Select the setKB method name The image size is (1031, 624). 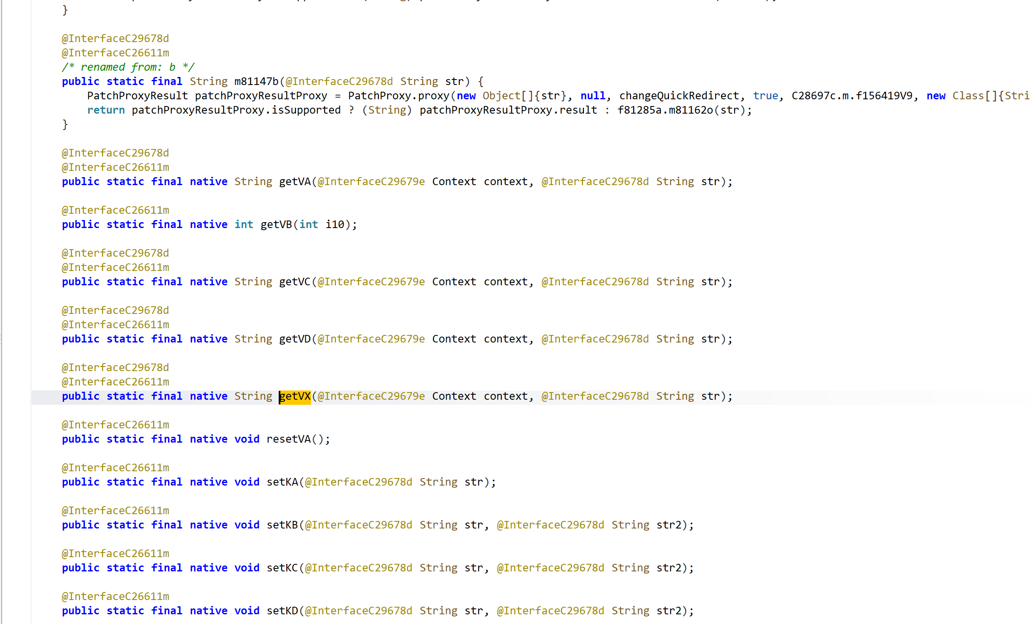[282, 525]
